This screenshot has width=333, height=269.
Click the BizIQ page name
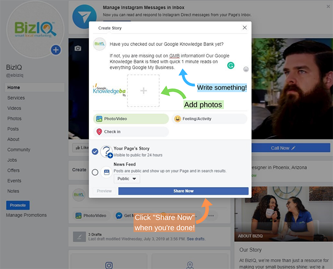pyautogui.click(x=14, y=67)
